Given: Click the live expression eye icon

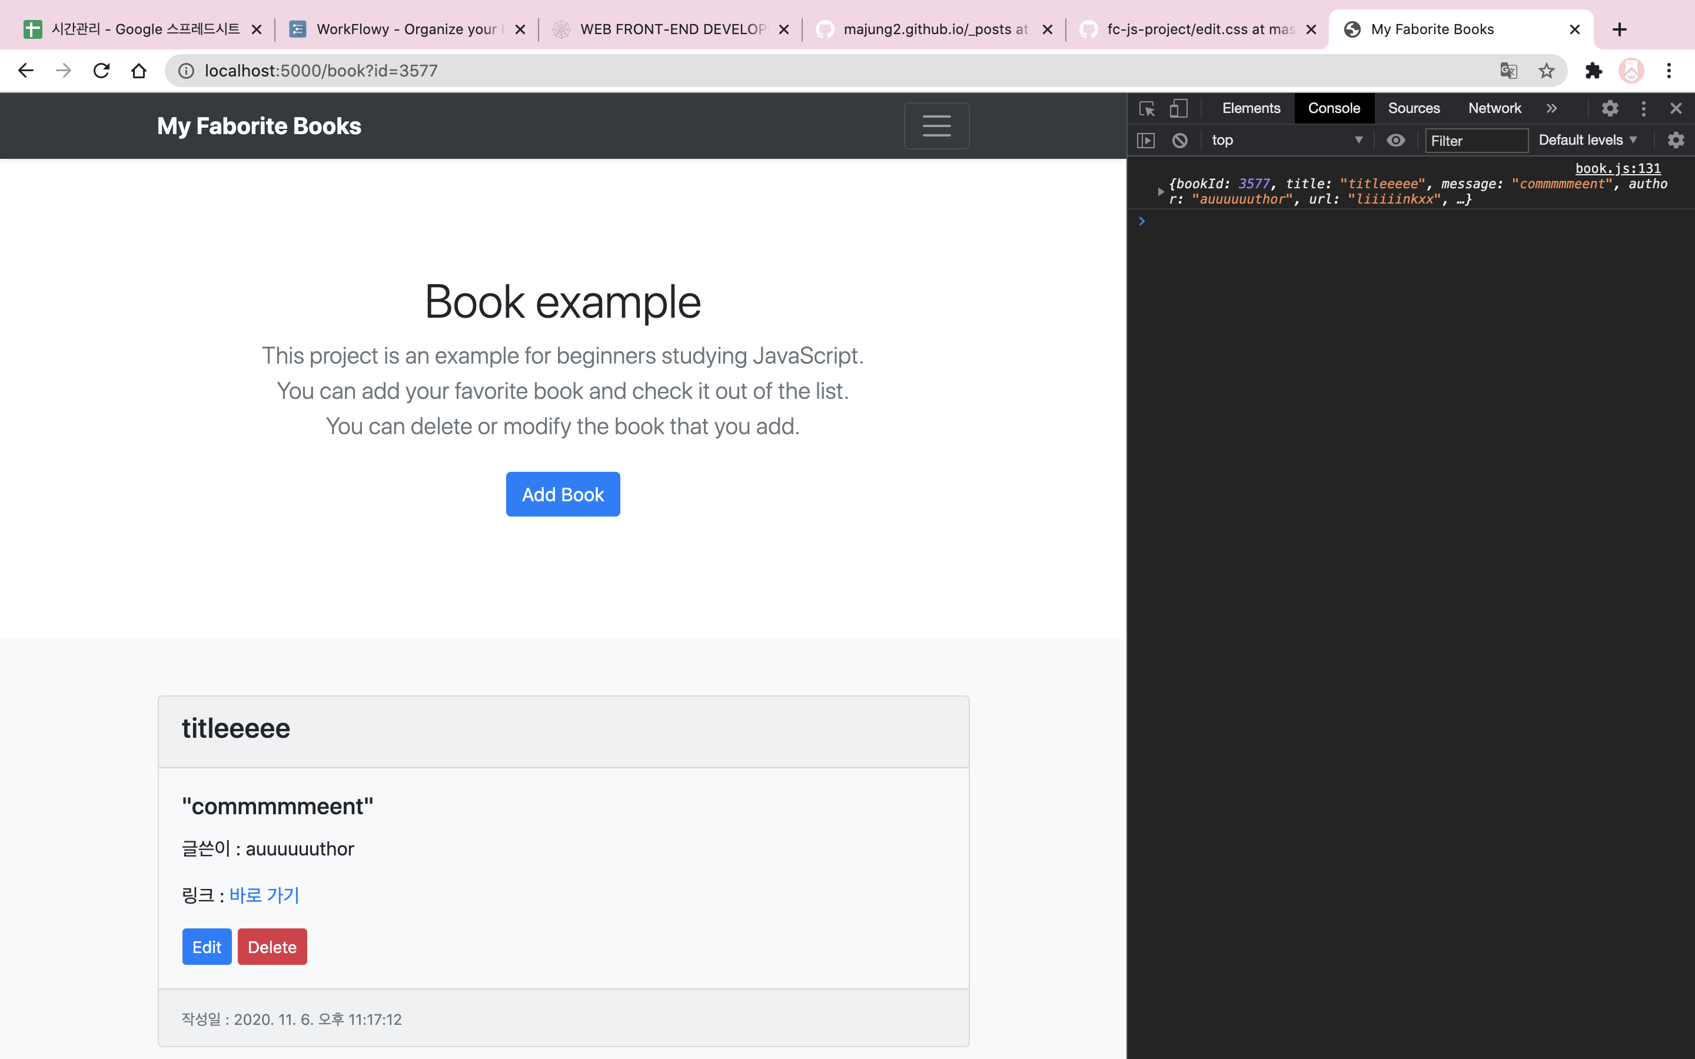Looking at the screenshot, I should pos(1396,140).
